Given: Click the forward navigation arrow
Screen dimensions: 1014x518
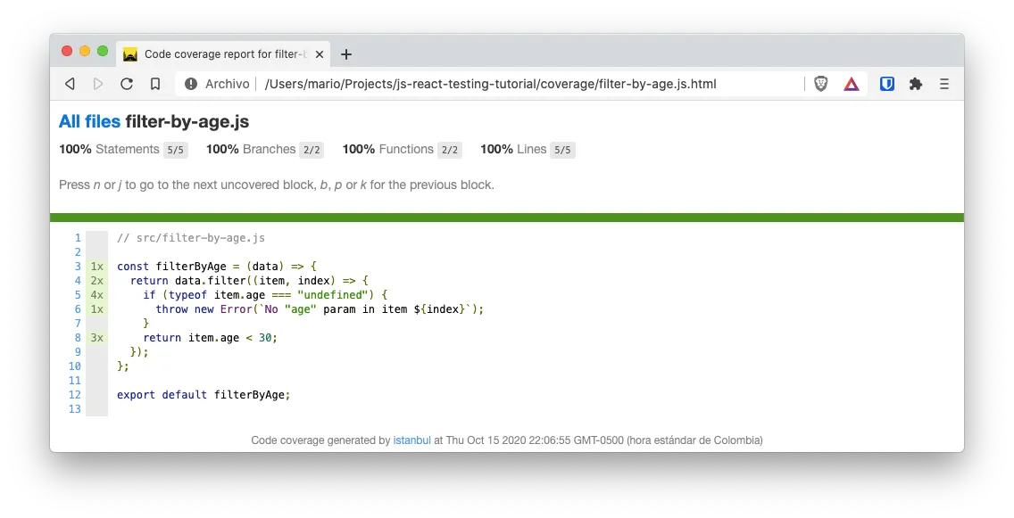Looking at the screenshot, I should pyautogui.click(x=98, y=84).
